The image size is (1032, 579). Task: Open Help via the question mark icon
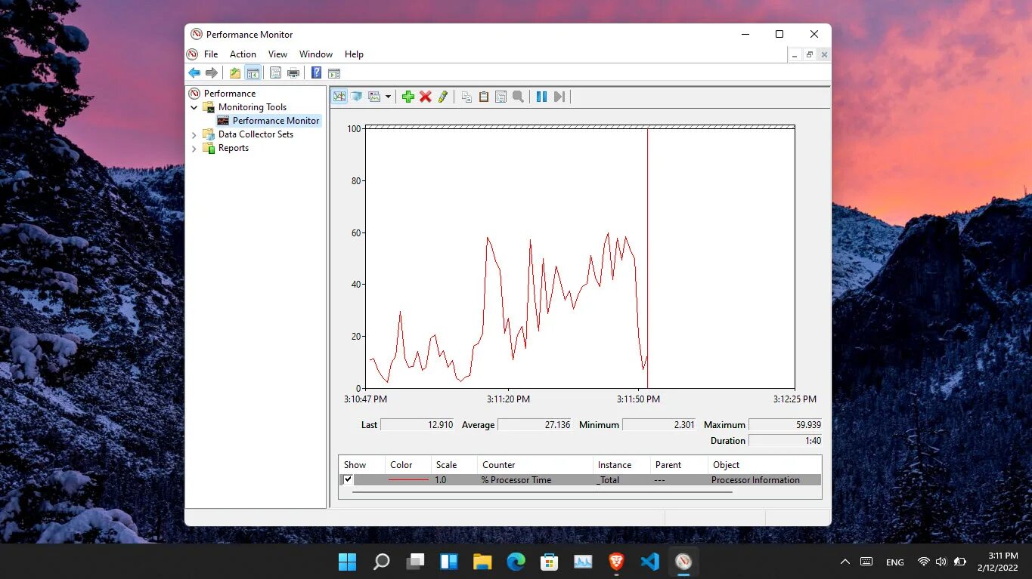click(315, 72)
